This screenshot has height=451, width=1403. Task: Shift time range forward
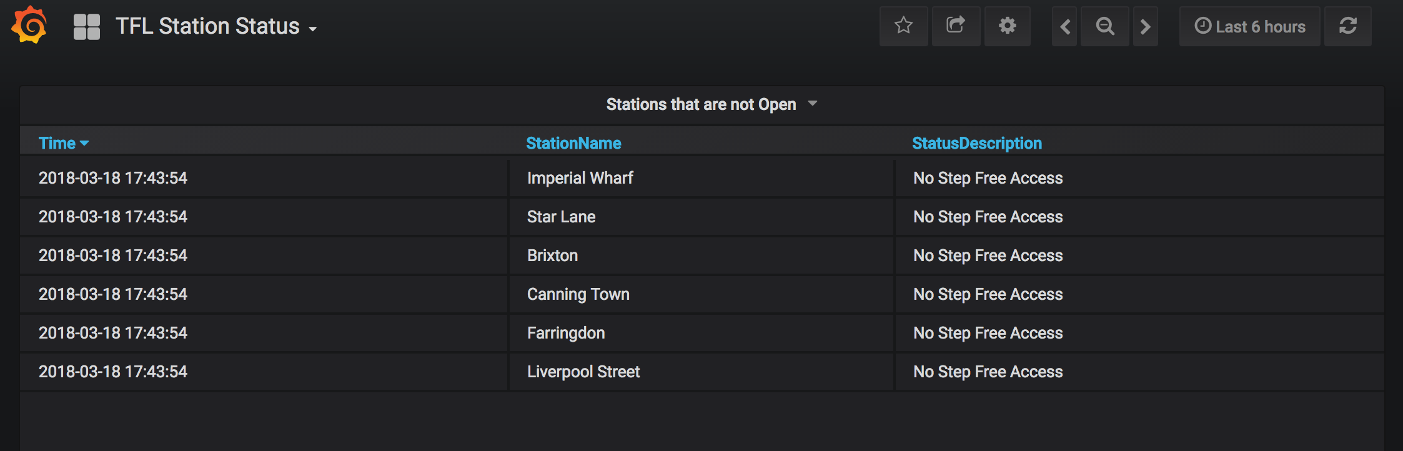1145,26
